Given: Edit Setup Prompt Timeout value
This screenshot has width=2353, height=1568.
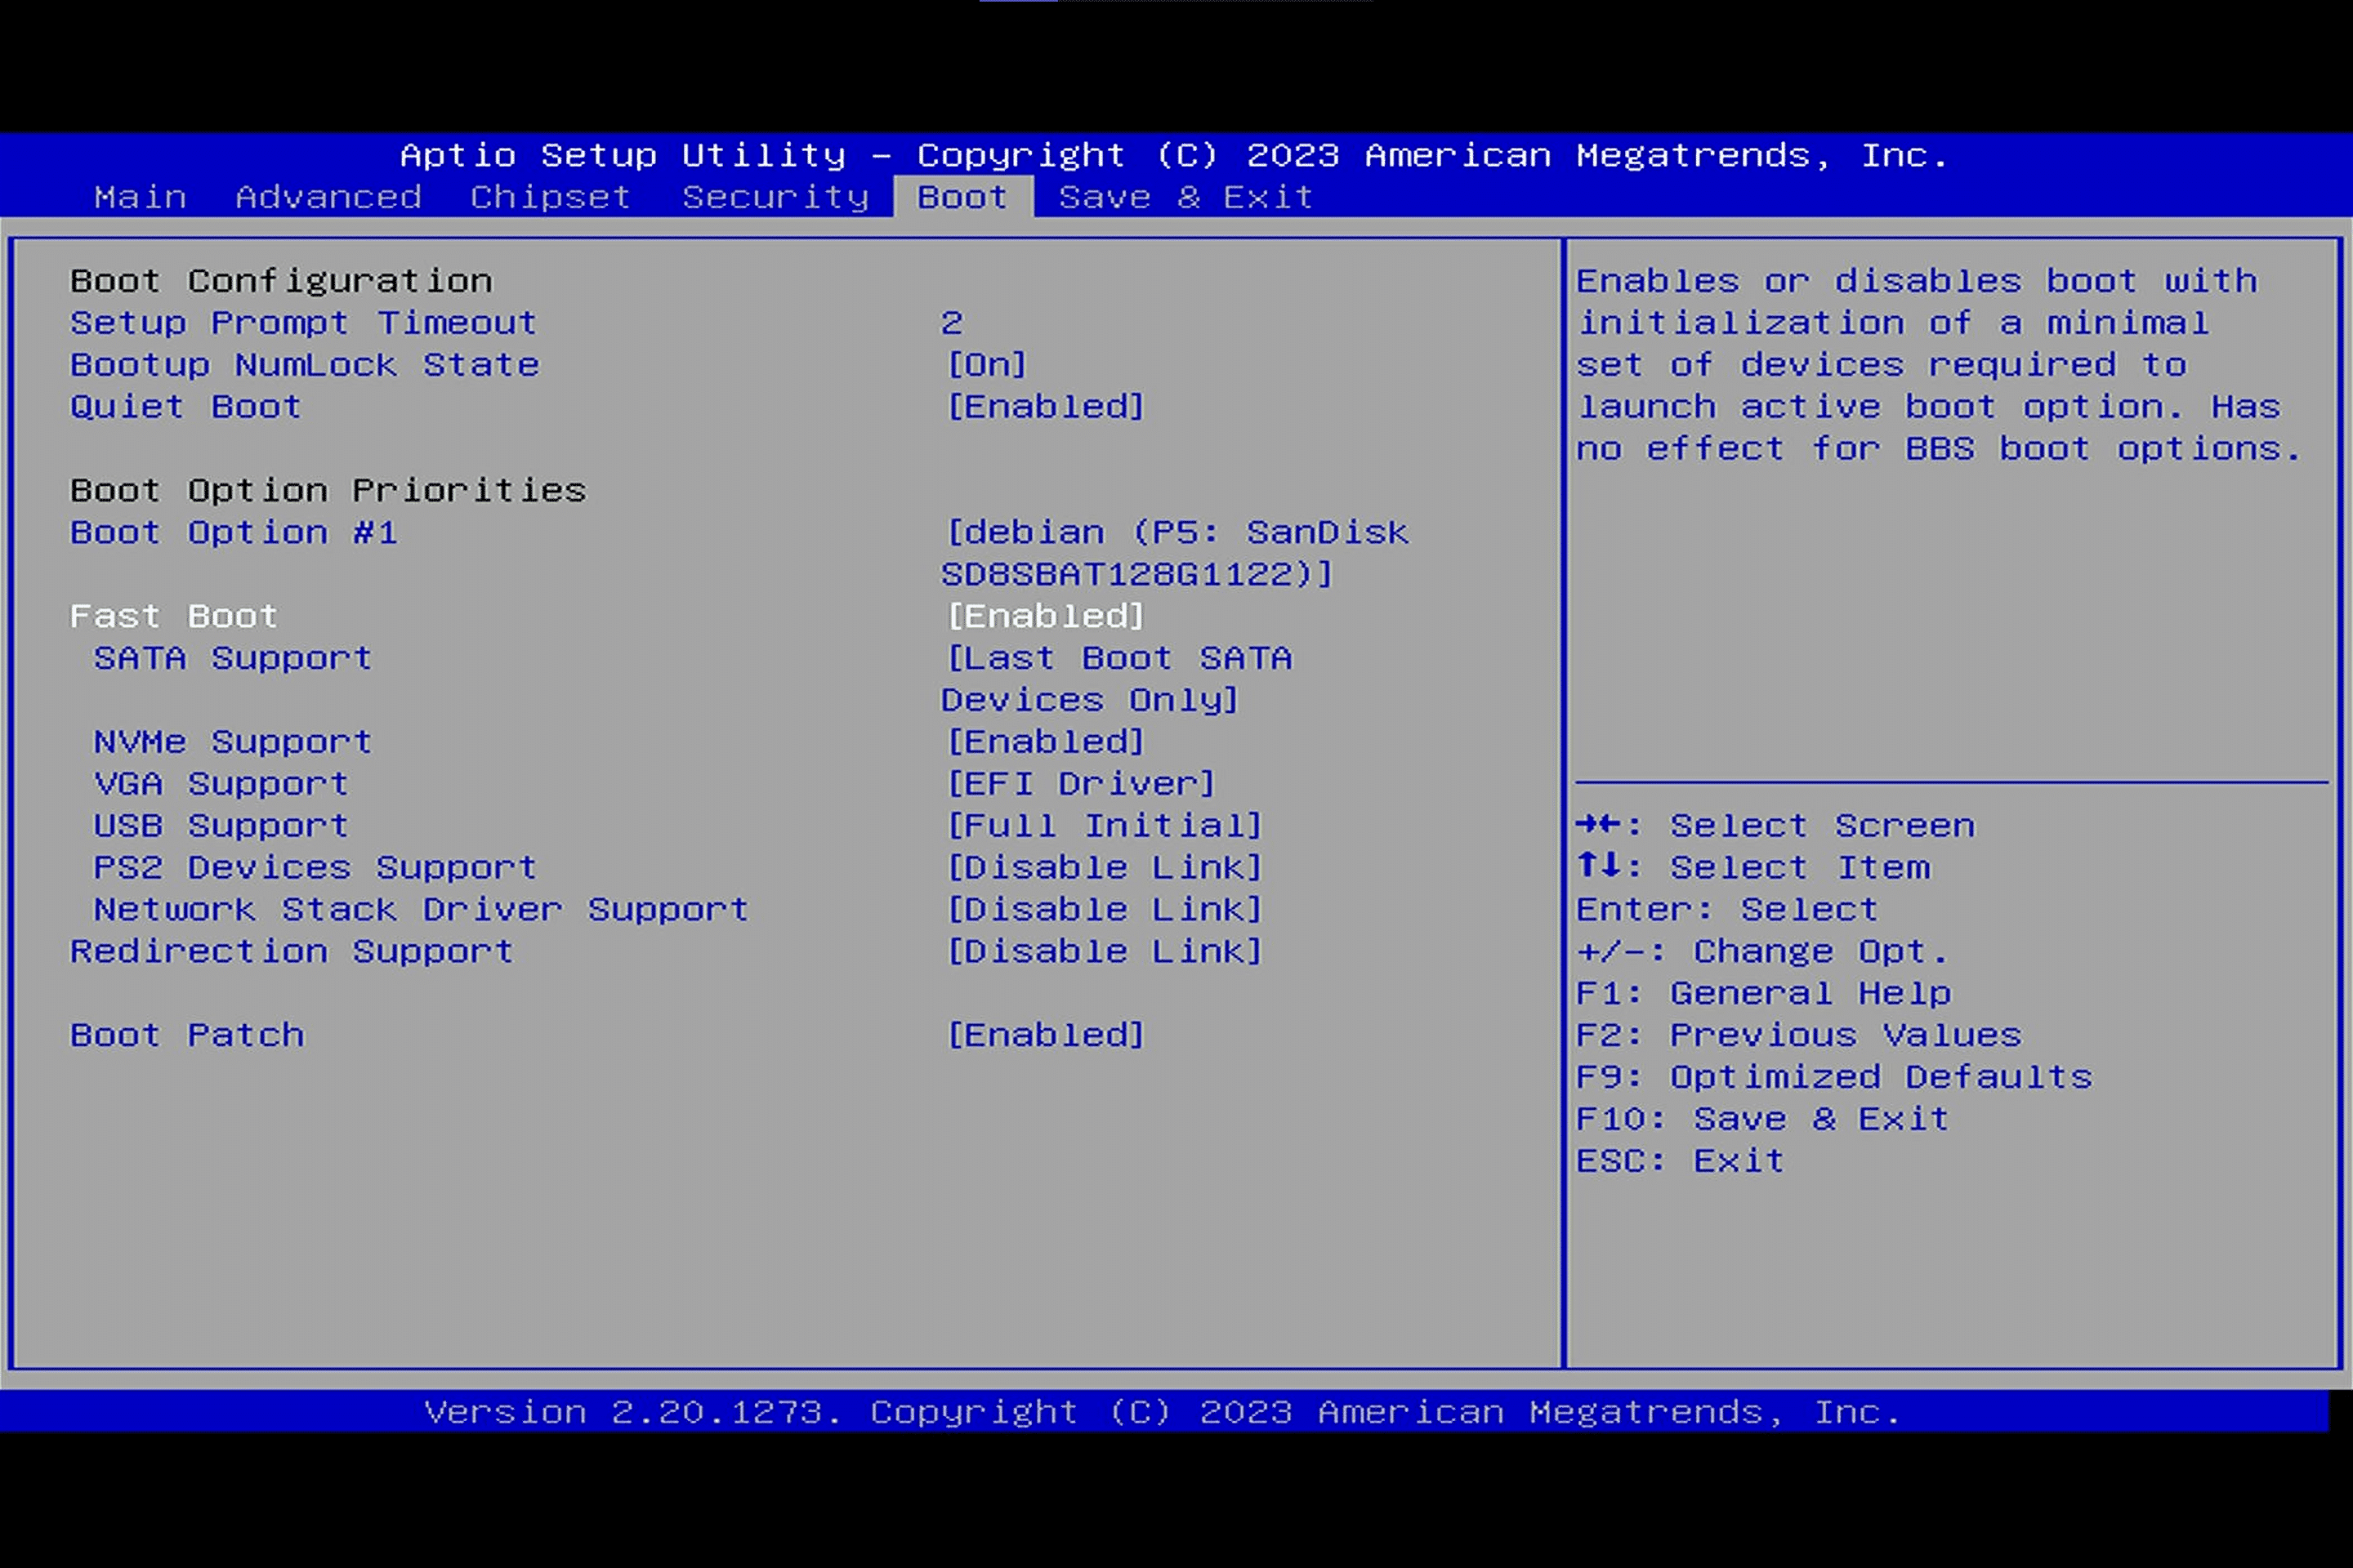Looking at the screenshot, I should point(951,323).
